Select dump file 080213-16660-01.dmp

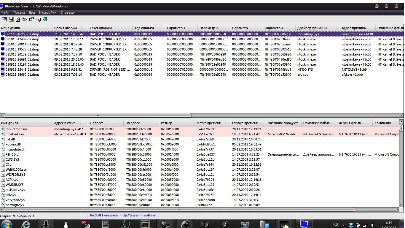click(203, 75)
